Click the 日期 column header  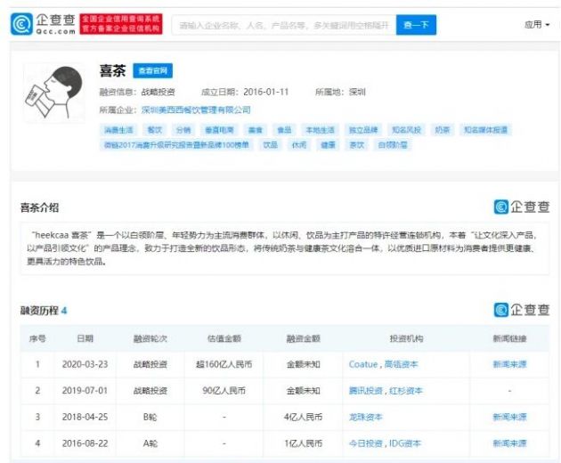85,338
